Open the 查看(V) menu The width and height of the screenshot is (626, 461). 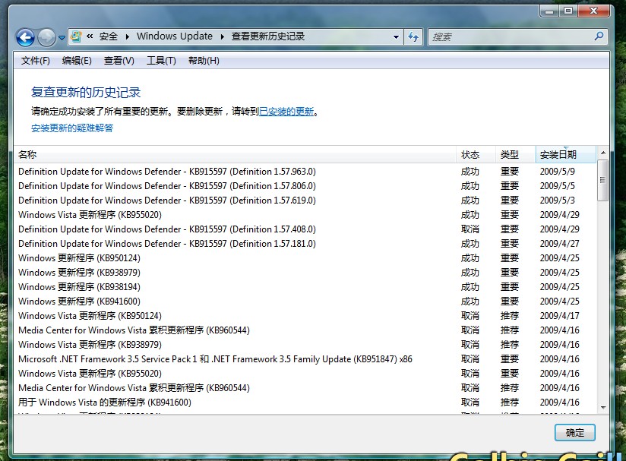[x=119, y=61]
